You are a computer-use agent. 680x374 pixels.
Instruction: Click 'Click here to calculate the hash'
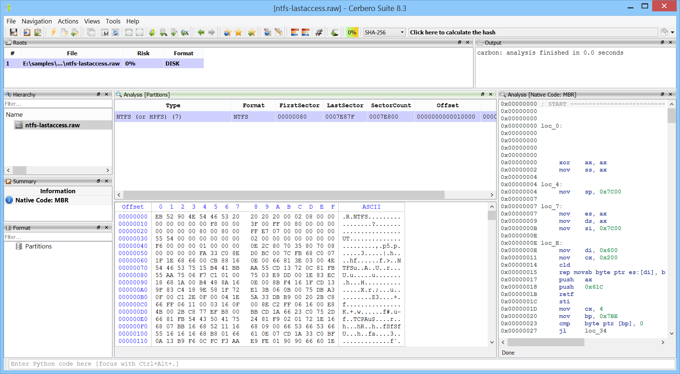tap(533, 32)
